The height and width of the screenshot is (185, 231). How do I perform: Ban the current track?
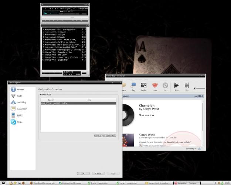point(165,87)
